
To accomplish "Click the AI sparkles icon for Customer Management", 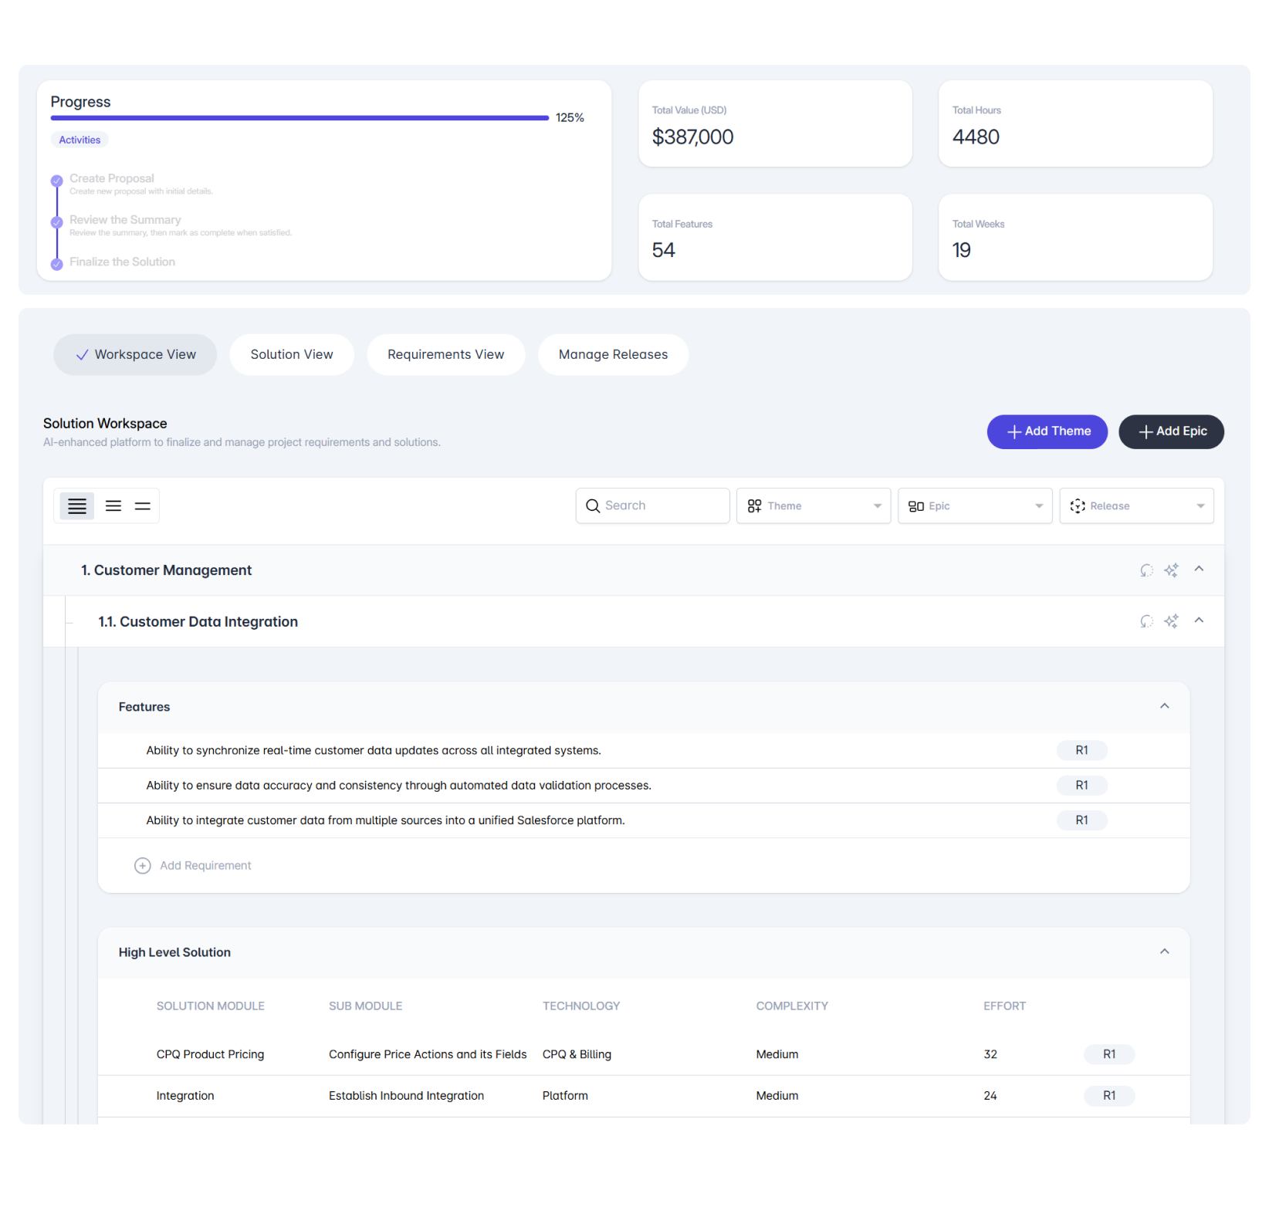I will pos(1171,570).
